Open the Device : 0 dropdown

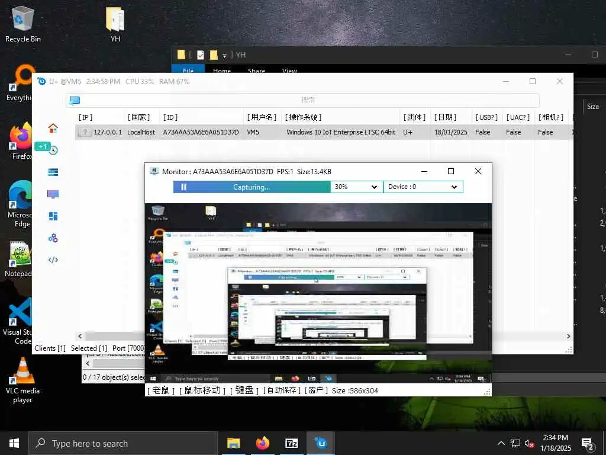pos(423,187)
